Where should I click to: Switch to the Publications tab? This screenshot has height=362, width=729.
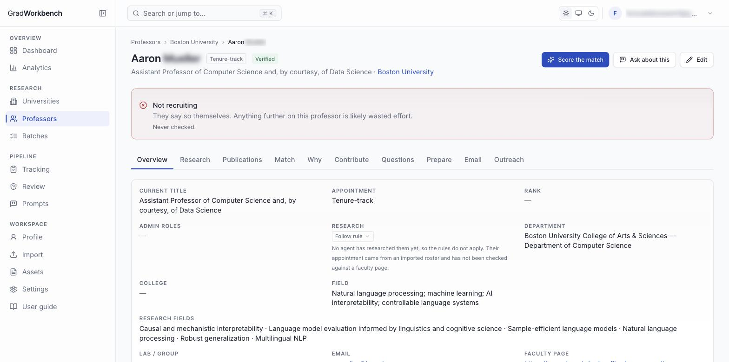(242, 160)
